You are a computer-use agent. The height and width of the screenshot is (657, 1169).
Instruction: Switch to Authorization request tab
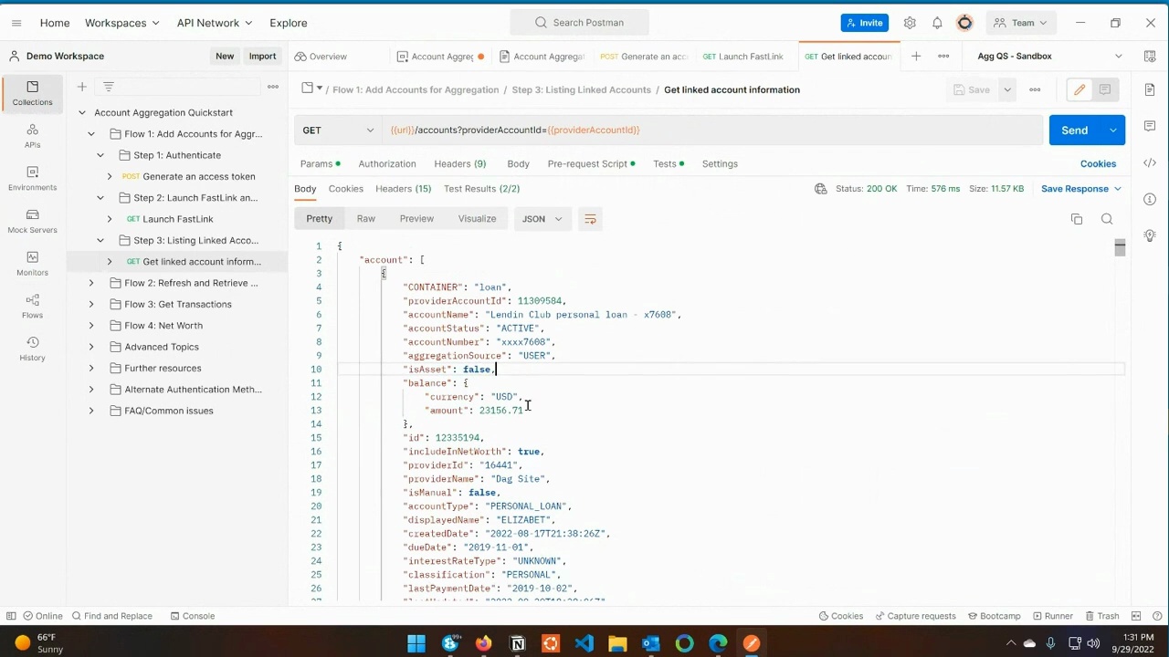[x=387, y=164]
